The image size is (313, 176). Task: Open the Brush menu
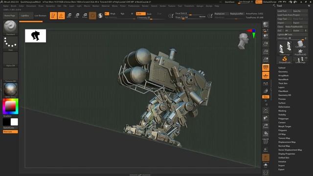(x=13, y=6)
